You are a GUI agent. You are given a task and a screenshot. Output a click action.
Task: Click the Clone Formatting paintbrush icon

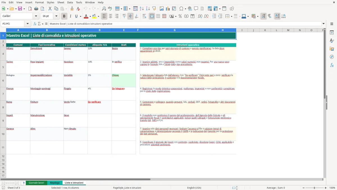click(x=72, y=9)
